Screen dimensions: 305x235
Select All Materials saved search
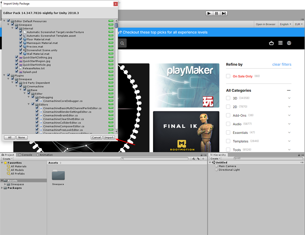[17, 166]
